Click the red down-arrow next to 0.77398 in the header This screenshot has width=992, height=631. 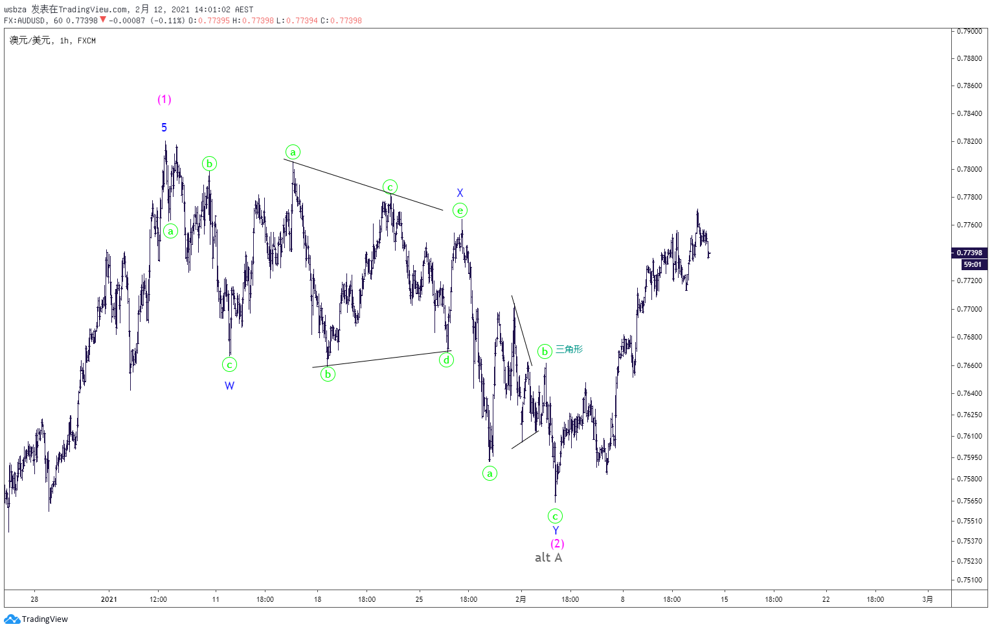pyautogui.click(x=103, y=19)
